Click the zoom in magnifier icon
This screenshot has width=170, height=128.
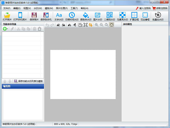click(x=97, y=25)
